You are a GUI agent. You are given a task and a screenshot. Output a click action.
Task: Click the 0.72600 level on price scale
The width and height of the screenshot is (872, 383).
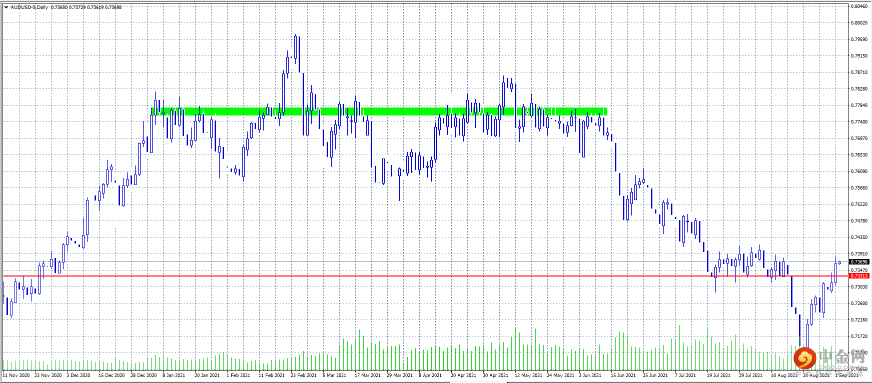pos(859,303)
